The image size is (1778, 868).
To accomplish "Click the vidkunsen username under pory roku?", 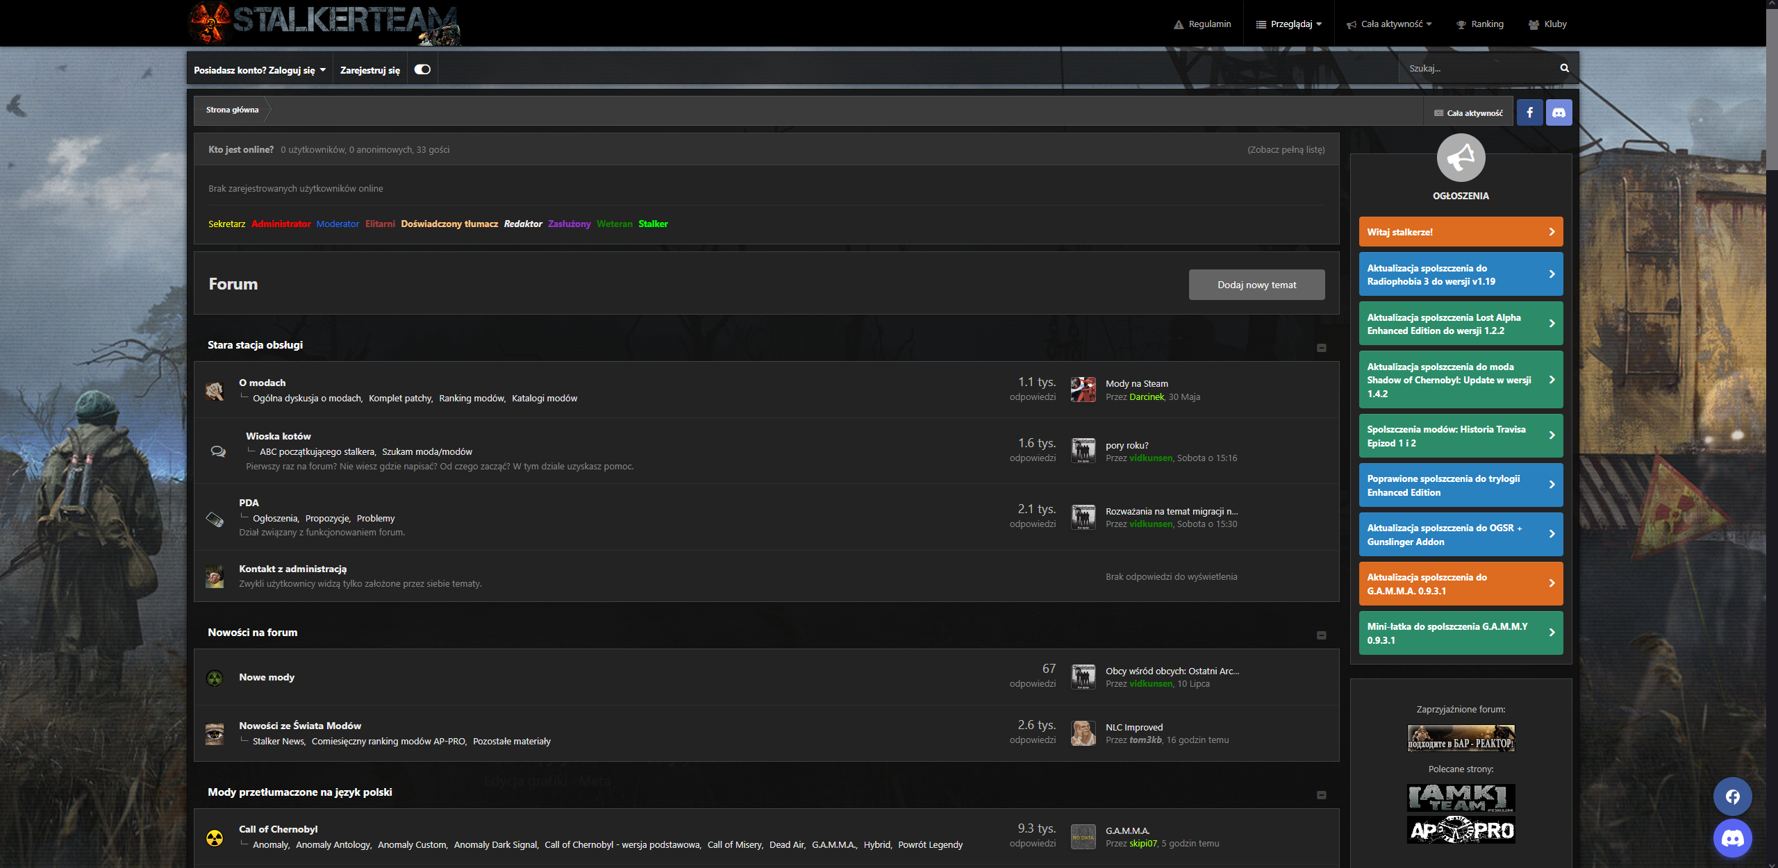I will click(x=1151, y=458).
